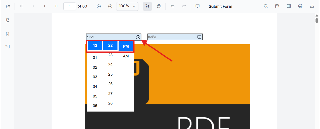Open the 100% zoom dropdown

tap(127, 6)
